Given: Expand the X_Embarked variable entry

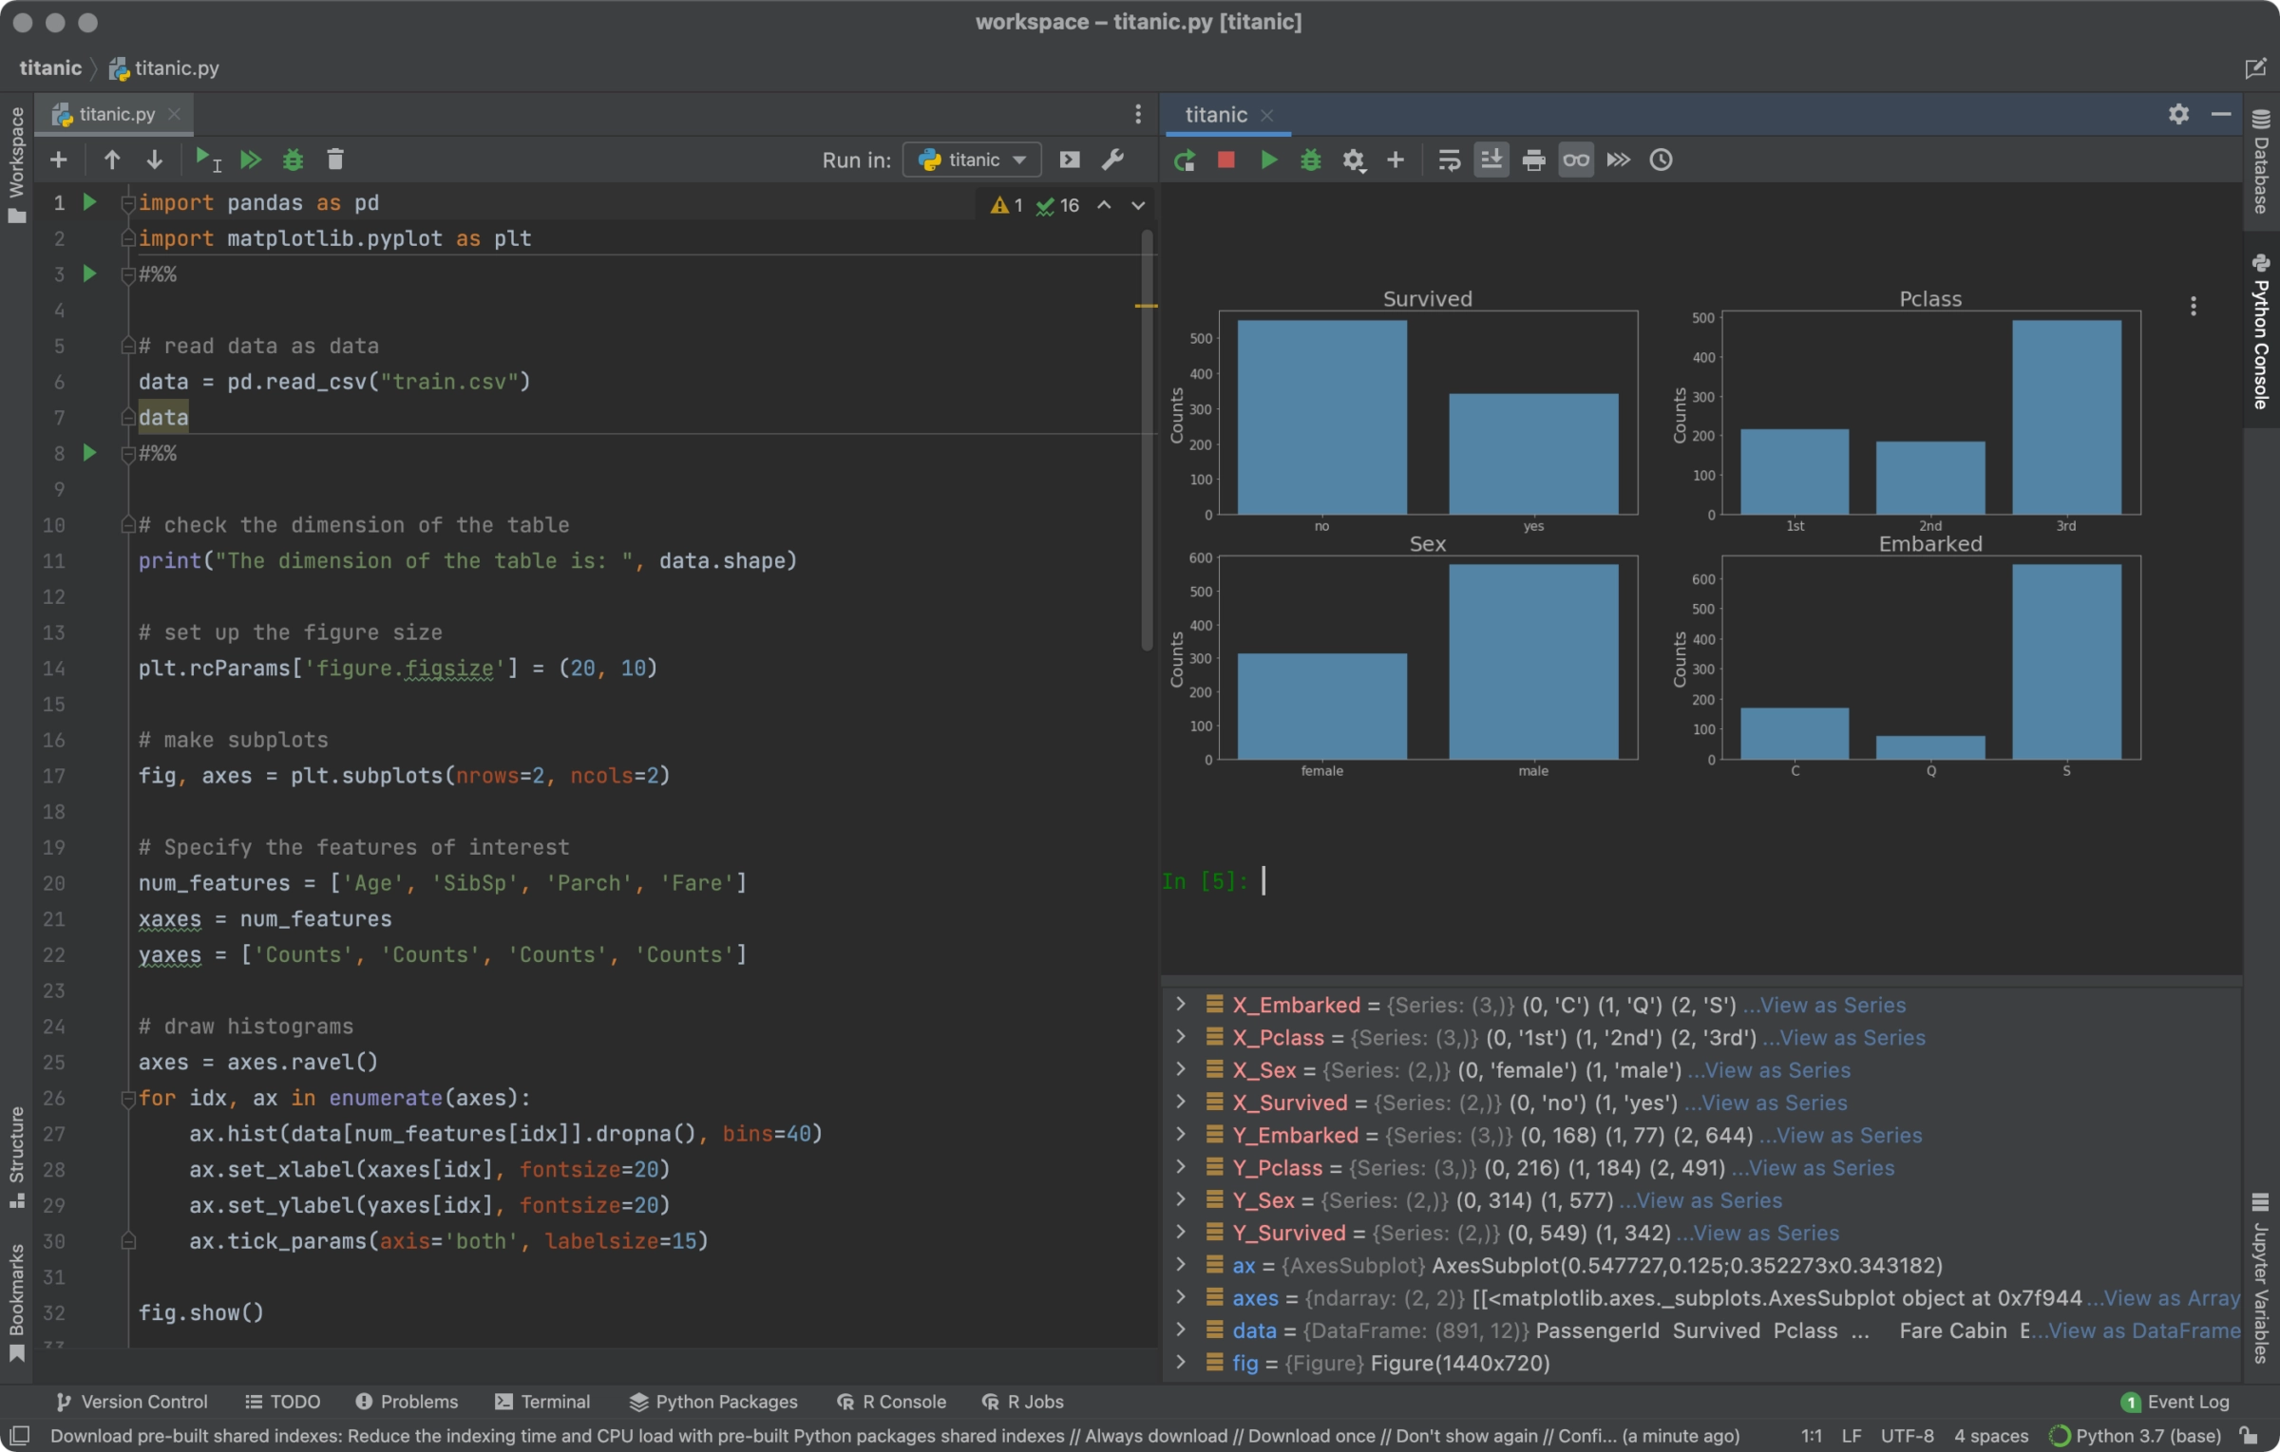Looking at the screenshot, I should coord(1182,1005).
